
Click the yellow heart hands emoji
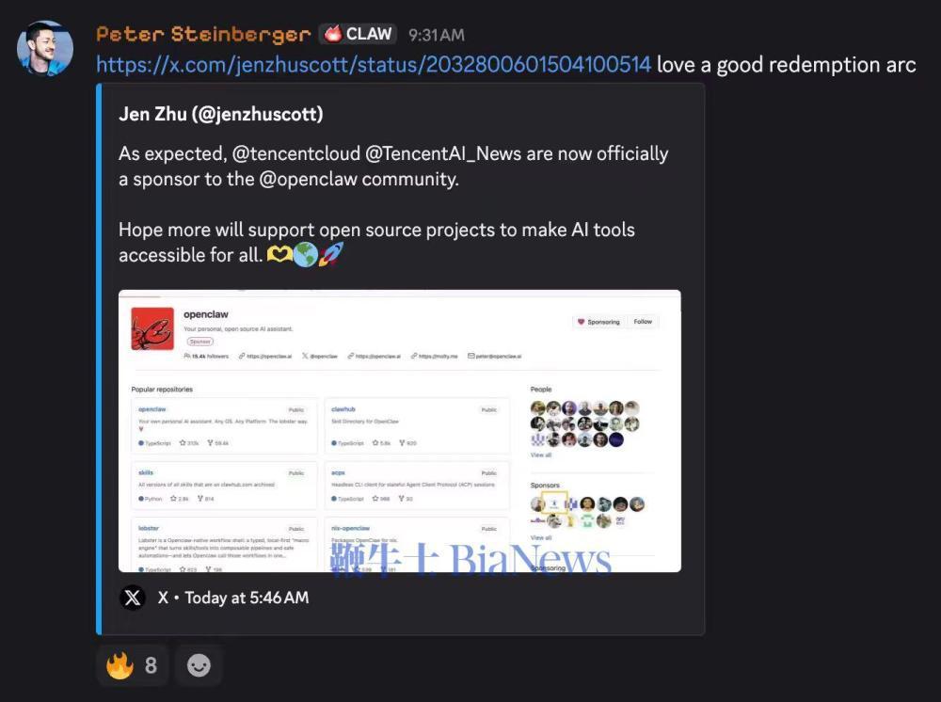[x=279, y=255]
